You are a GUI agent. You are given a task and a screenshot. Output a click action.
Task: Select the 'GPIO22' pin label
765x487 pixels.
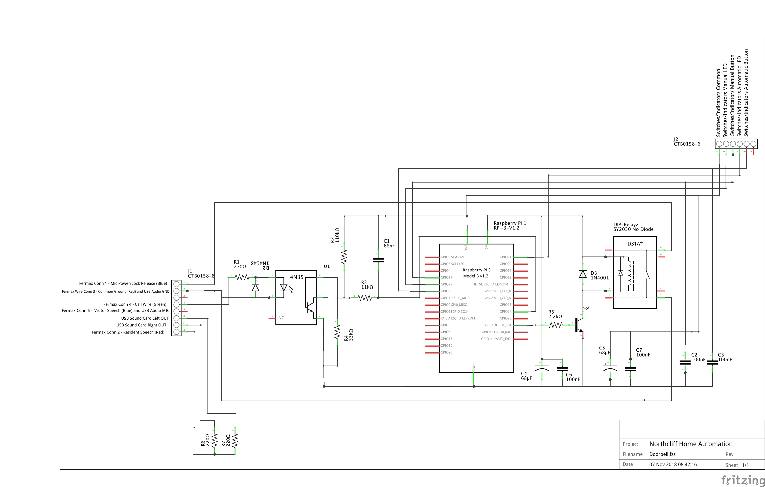tap(446, 291)
